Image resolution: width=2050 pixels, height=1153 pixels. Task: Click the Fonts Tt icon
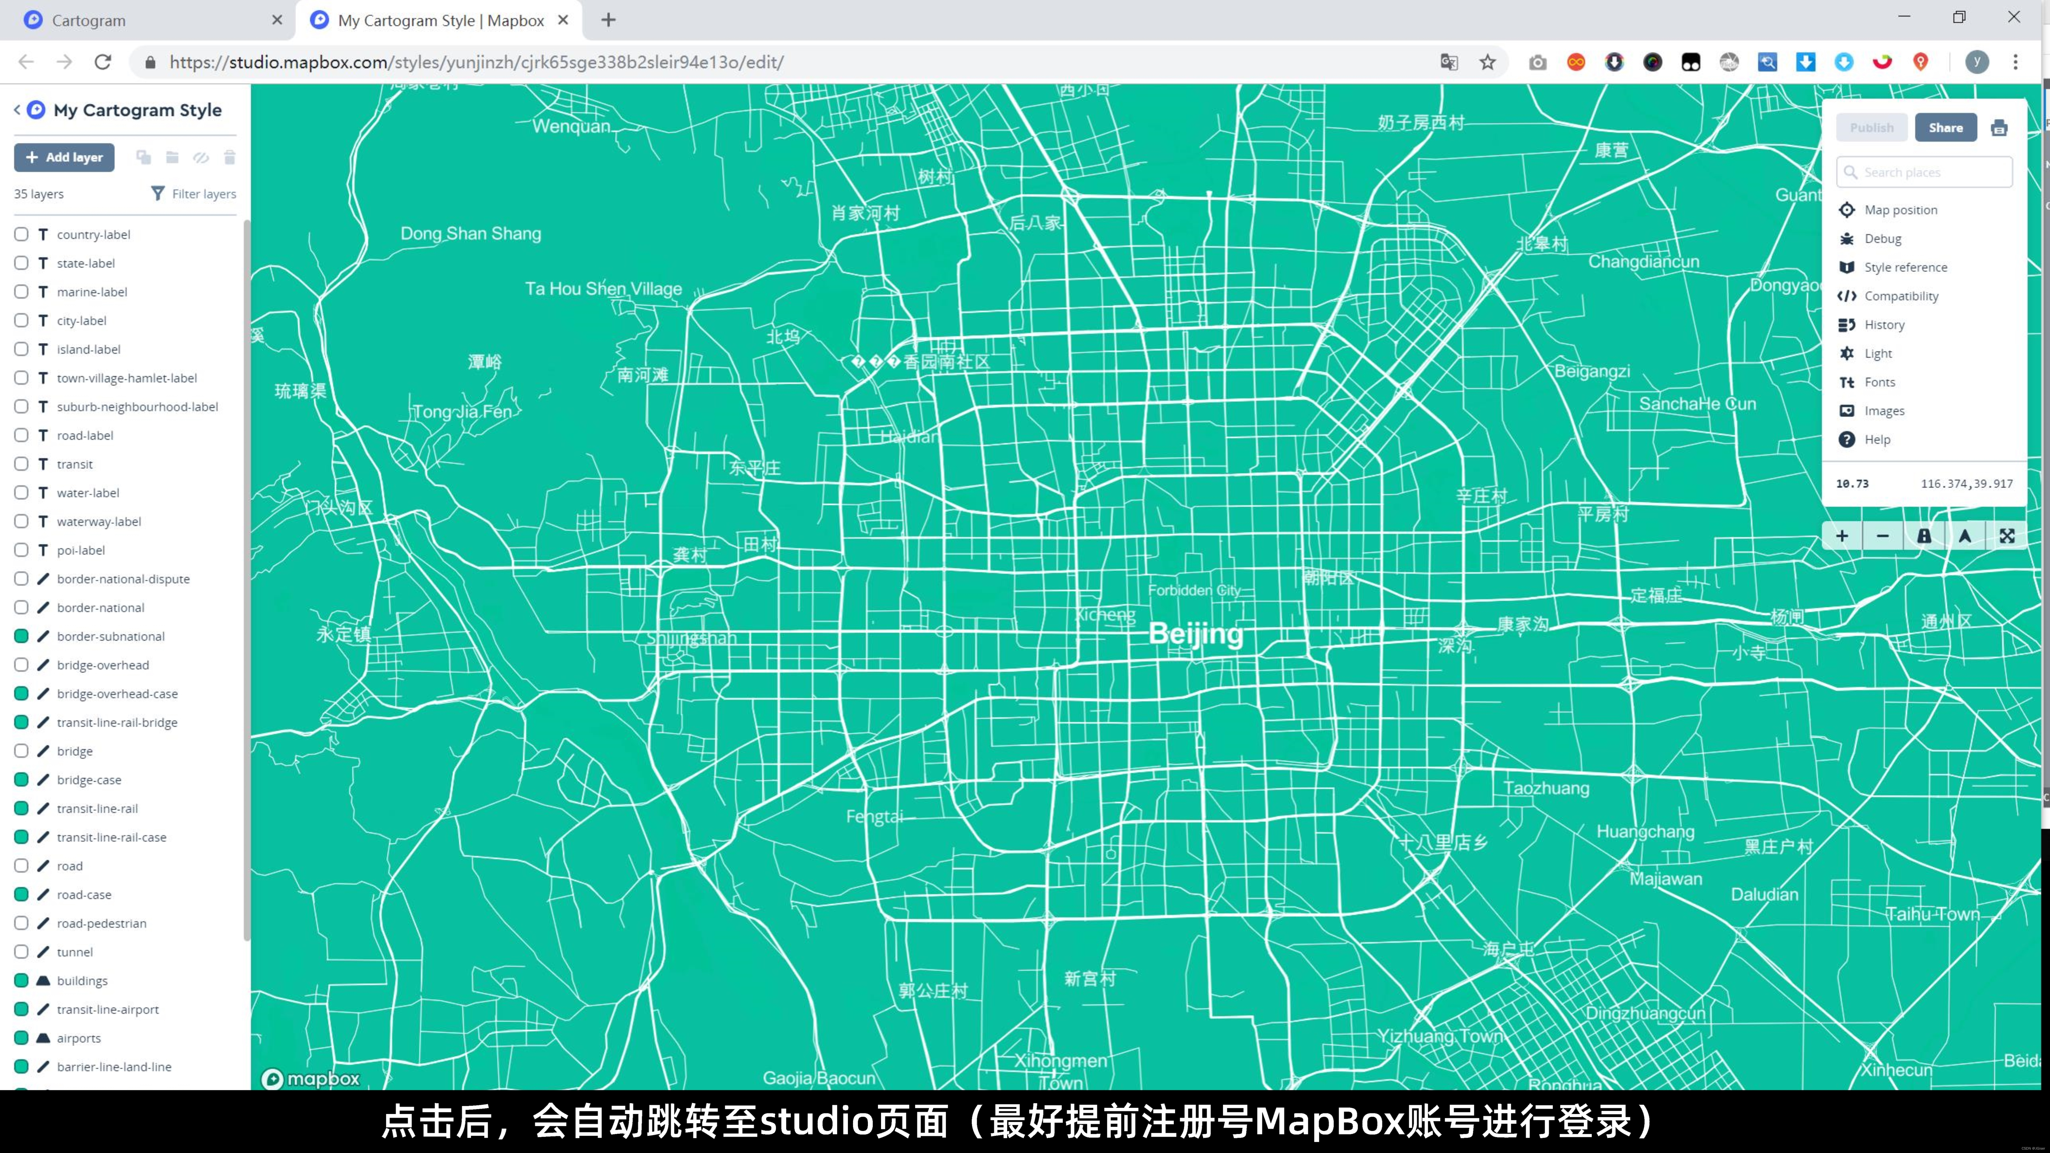1847,382
